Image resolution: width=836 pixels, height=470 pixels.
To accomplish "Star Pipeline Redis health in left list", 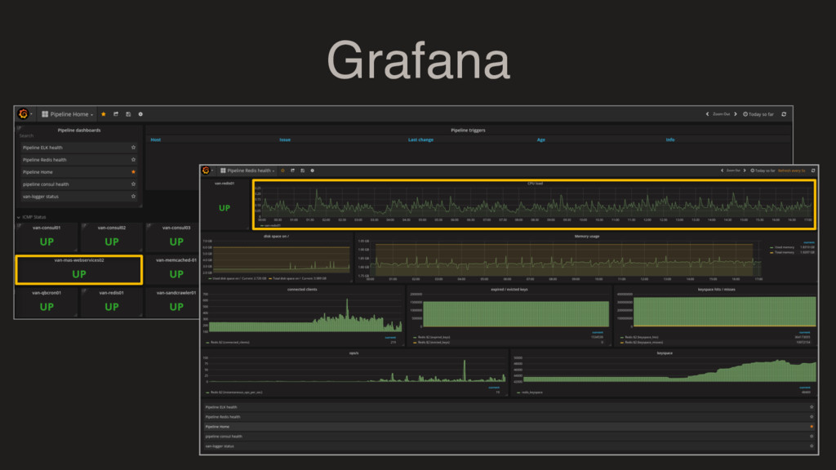I will [x=133, y=160].
